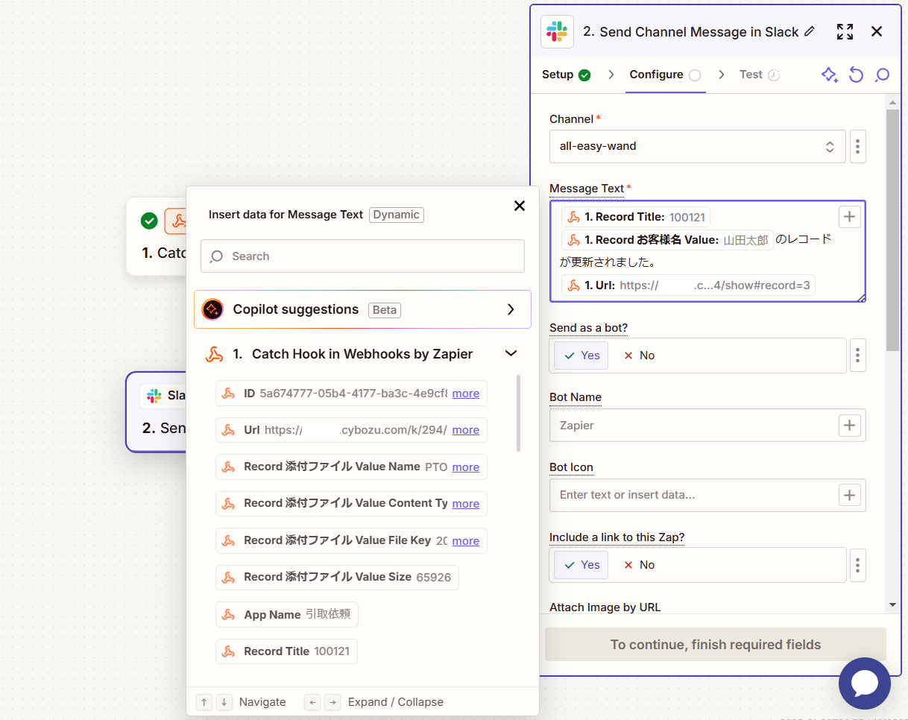This screenshot has height=720, width=908.
Task: Click the search icon in the step tab bar
Action: [x=882, y=75]
